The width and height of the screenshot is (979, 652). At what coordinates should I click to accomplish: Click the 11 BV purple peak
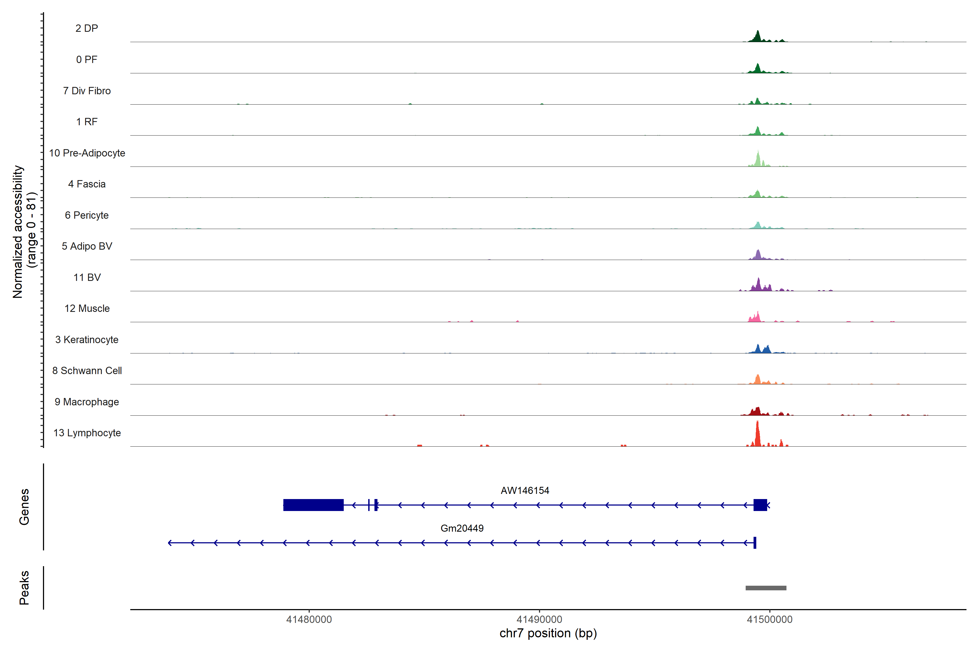(758, 285)
